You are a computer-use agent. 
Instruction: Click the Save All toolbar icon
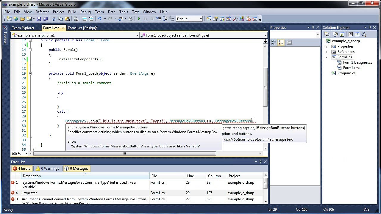click(46, 19)
